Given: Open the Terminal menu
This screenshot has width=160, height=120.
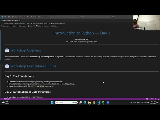Looking at the screenshot, I should tap(34, 17).
